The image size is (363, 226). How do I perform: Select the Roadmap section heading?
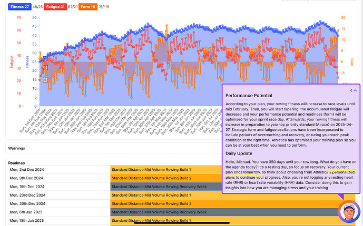tap(16, 163)
